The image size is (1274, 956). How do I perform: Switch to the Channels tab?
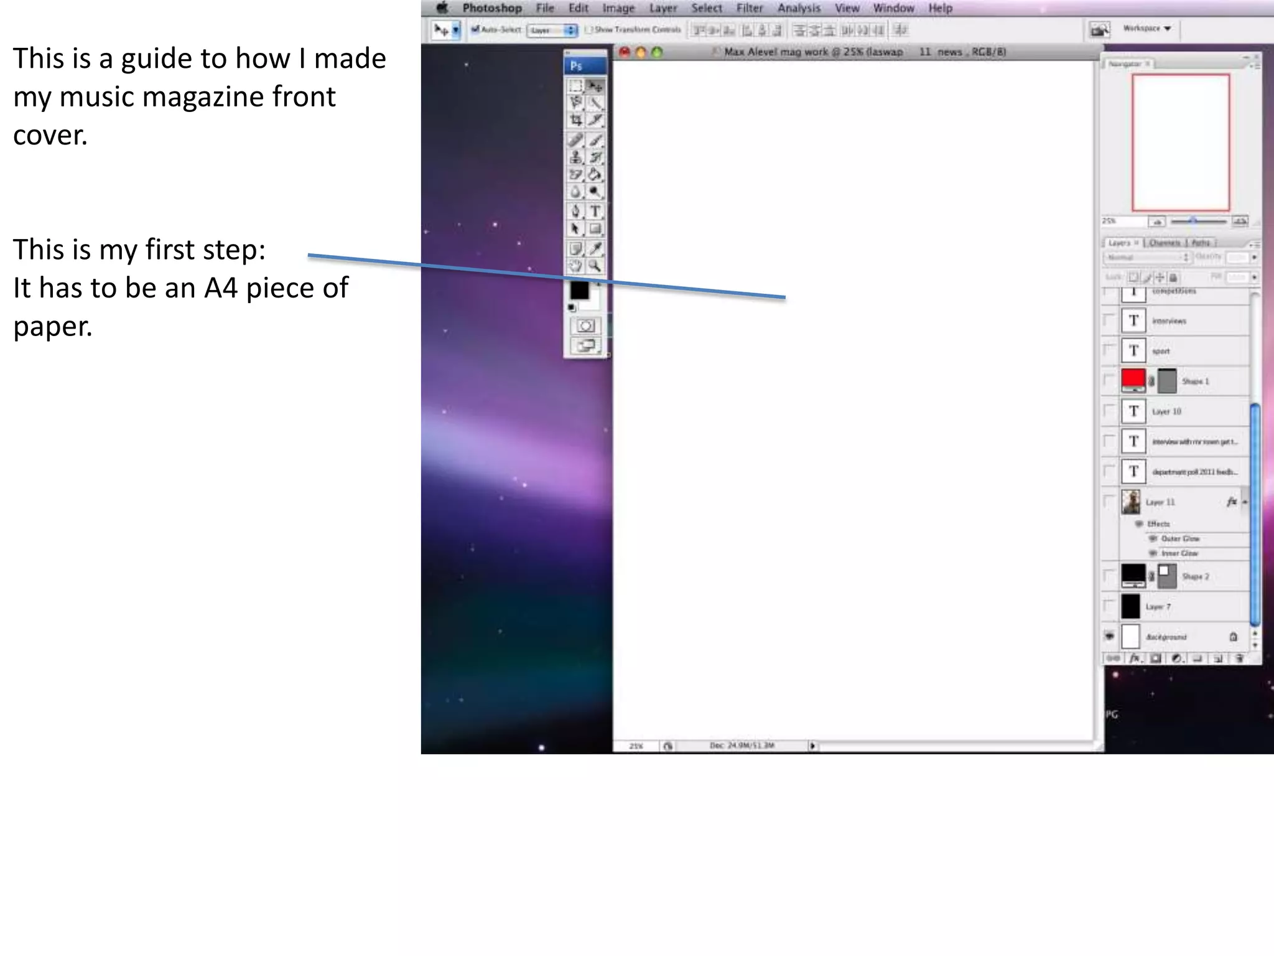click(1164, 243)
